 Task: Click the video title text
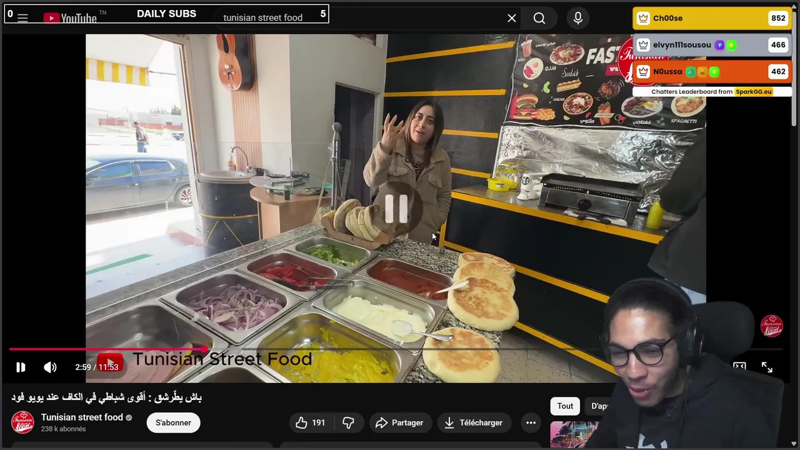pyautogui.click(x=106, y=397)
